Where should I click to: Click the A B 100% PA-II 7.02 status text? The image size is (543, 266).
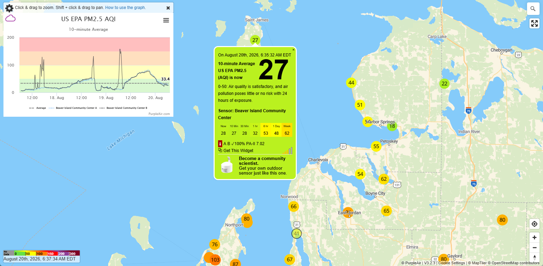point(244,143)
